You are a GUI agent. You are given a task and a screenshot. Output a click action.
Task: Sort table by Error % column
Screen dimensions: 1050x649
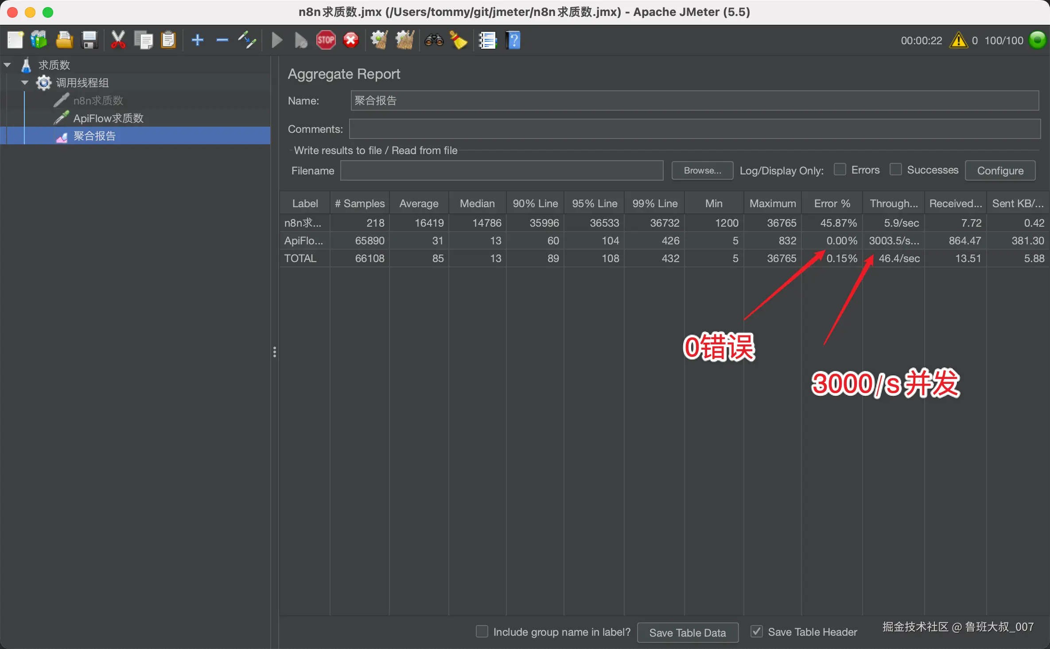coord(832,203)
